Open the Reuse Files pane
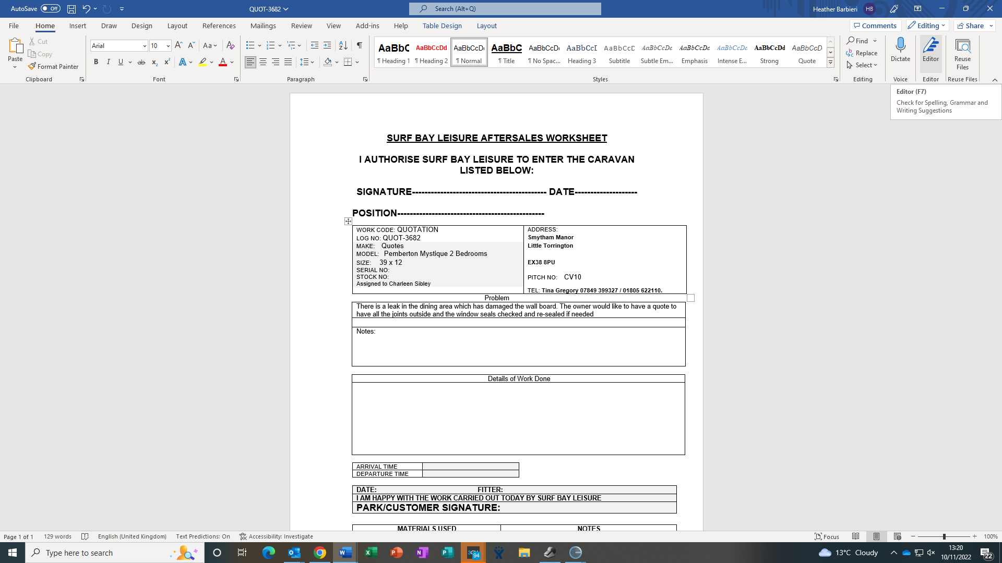The height and width of the screenshot is (563, 1002). click(962, 53)
